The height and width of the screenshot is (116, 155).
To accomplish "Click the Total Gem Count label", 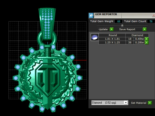I will point(135,21).
